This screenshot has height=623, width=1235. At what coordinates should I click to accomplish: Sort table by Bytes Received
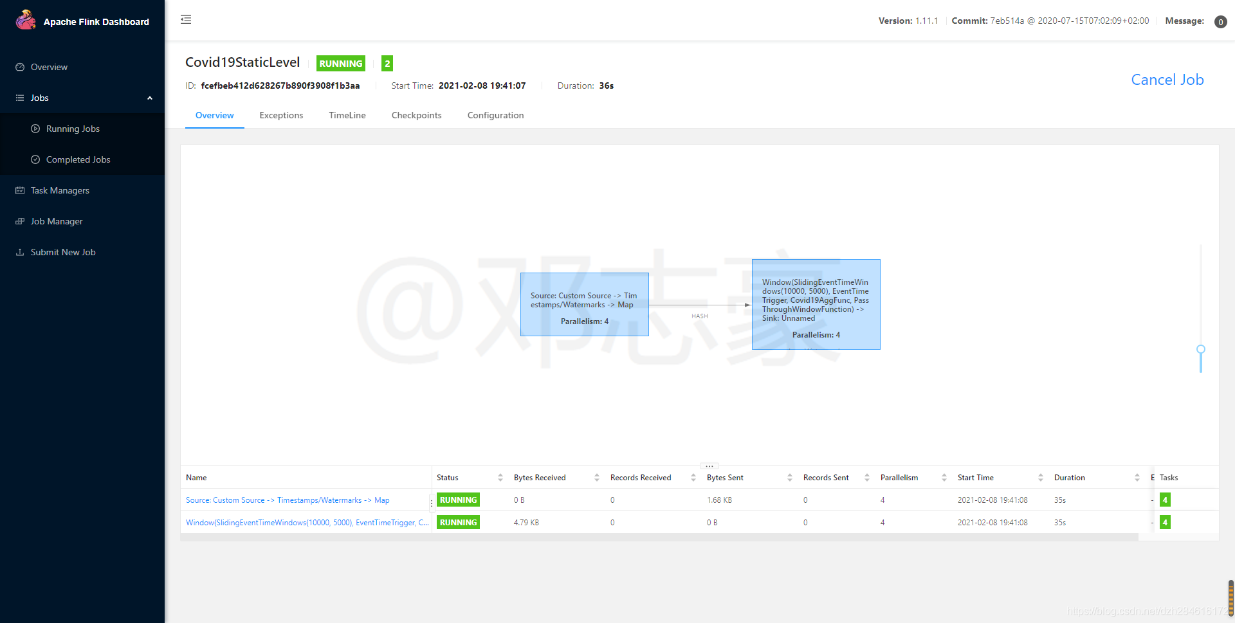tap(596, 478)
